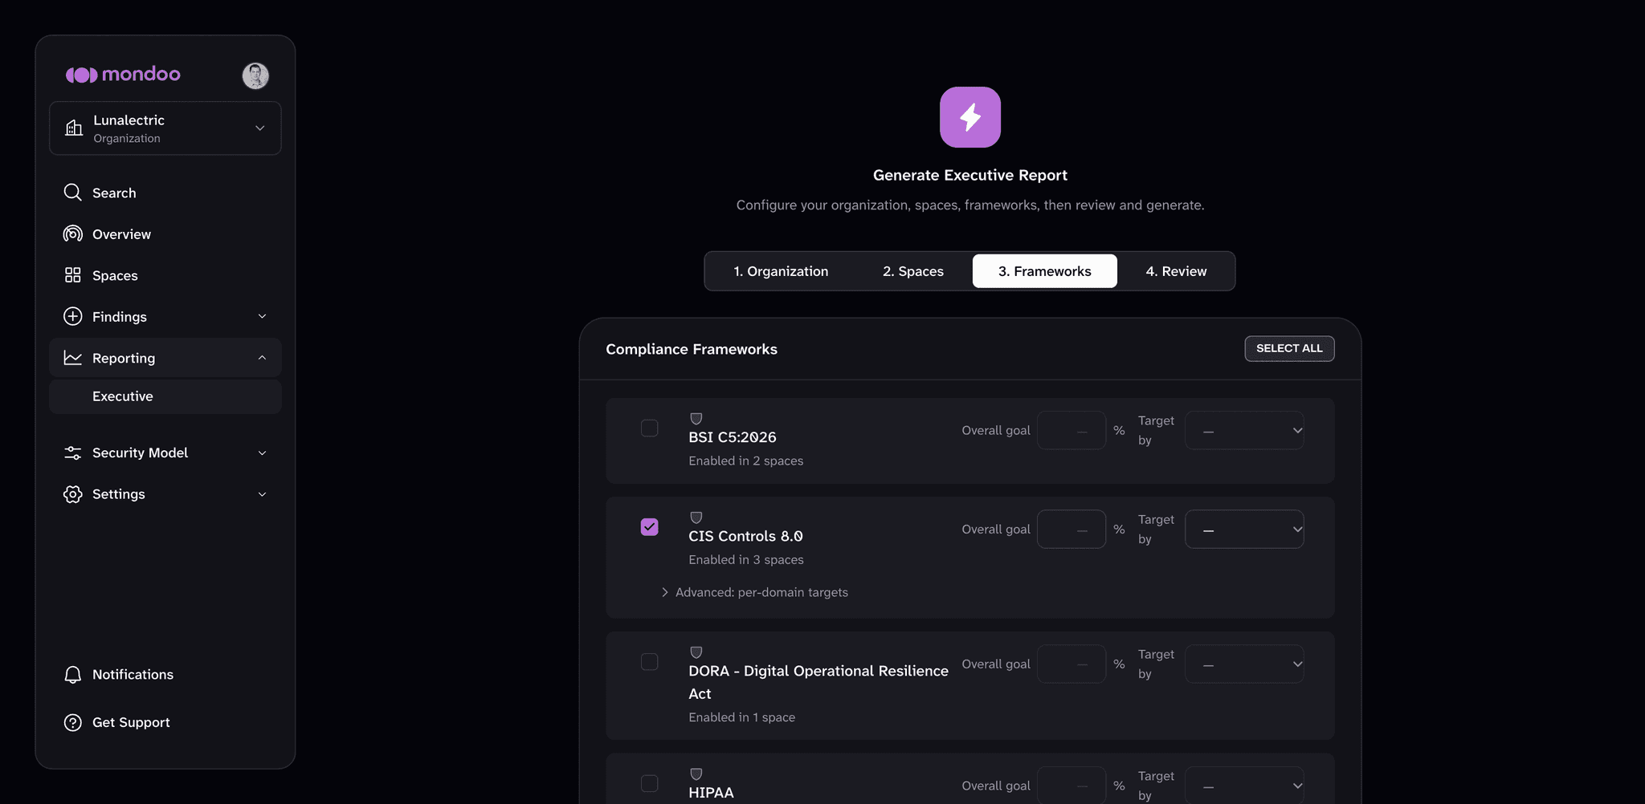Click the shield icon above HIPAA
Image resolution: width=1645 pixels, height=804 pixels.
pyautogui.click(x=696, y=774)
